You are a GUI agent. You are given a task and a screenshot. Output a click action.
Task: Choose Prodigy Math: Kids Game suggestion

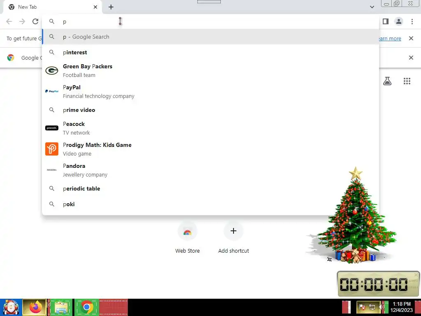click(210, 149)
